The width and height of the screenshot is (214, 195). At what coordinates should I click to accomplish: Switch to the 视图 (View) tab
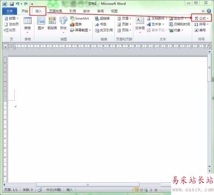tap(114, 11)
